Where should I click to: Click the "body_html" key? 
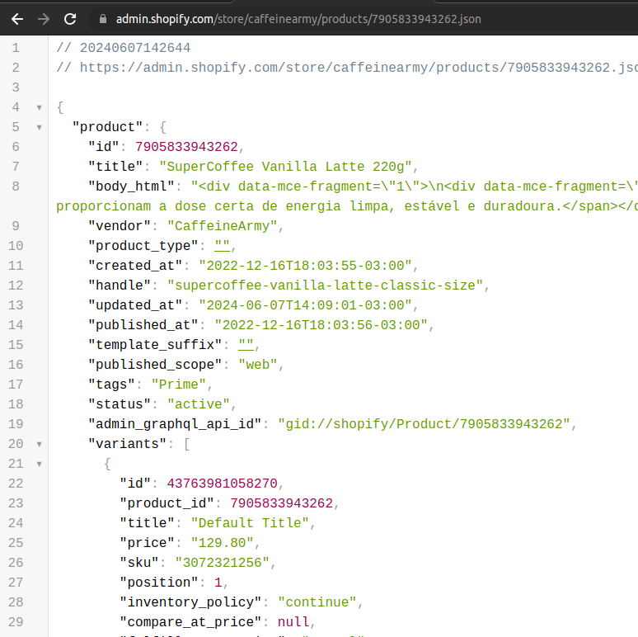(131, 186)
